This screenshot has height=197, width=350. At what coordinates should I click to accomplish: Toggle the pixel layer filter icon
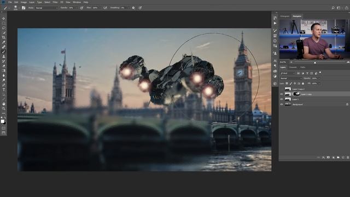299,73
